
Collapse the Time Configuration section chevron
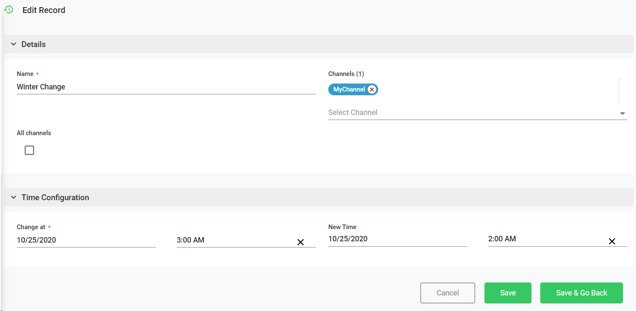(x=13, y=197)
